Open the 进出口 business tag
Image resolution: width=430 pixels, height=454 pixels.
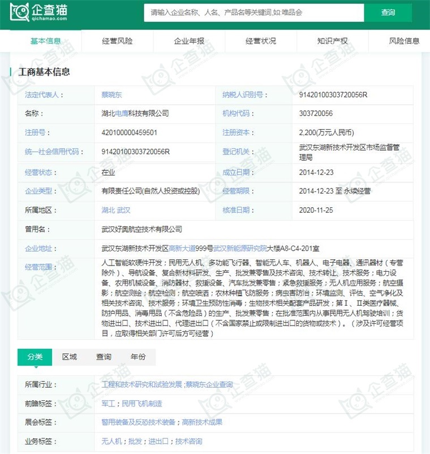coord(158,442)
